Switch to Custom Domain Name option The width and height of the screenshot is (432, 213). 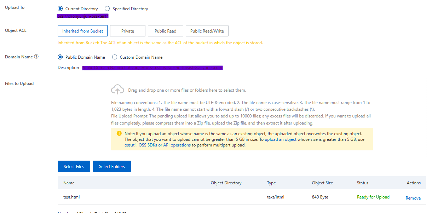pyautogui.click(x=114, y=57)
